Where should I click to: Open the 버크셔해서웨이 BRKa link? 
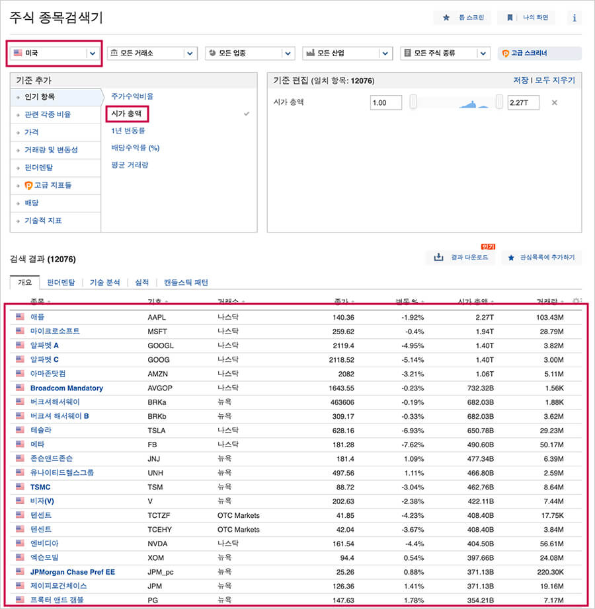(55, 402)
